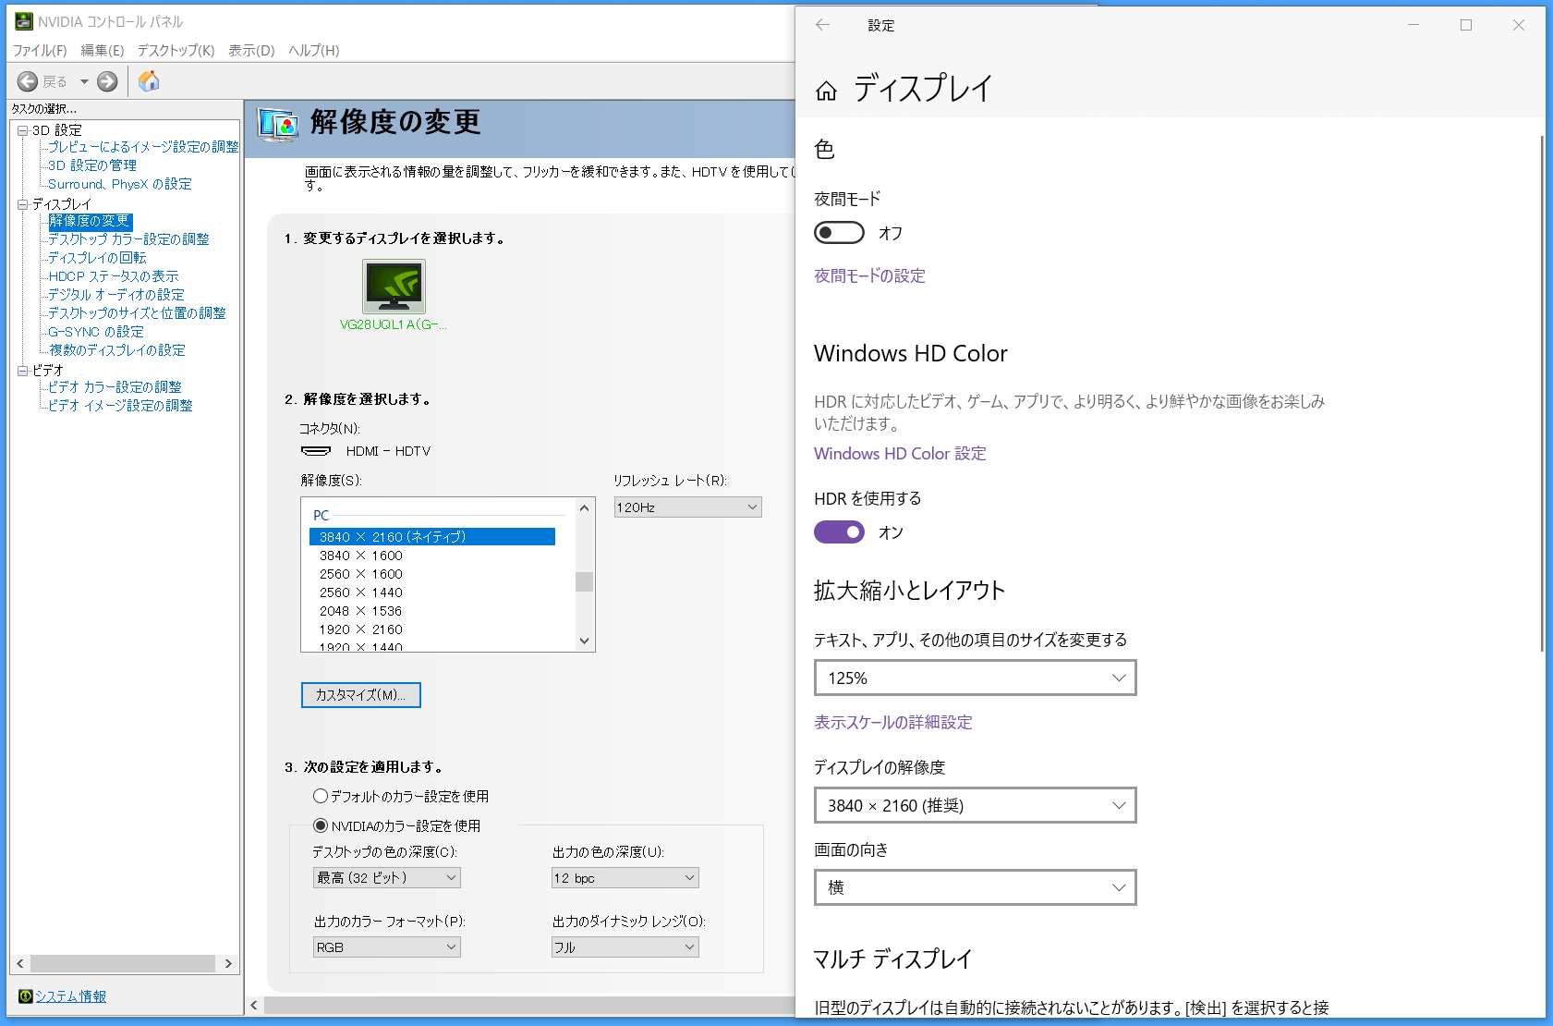Click the home icon in NVIDIA toolbar
Screen dimensions: 1553x1026
pos(149,81)
